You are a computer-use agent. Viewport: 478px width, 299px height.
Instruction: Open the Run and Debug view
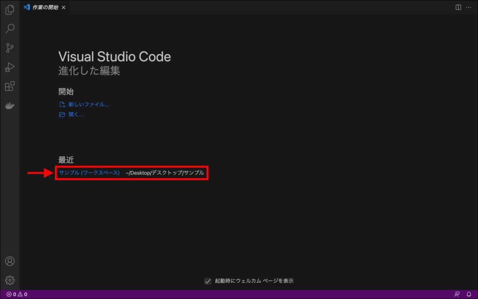10,67
